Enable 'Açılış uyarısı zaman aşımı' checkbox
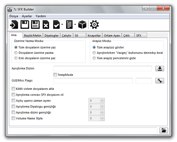Image resolution: width=177 pixels, height=142 pixels. pyautogui.click(x=13, y=101)
